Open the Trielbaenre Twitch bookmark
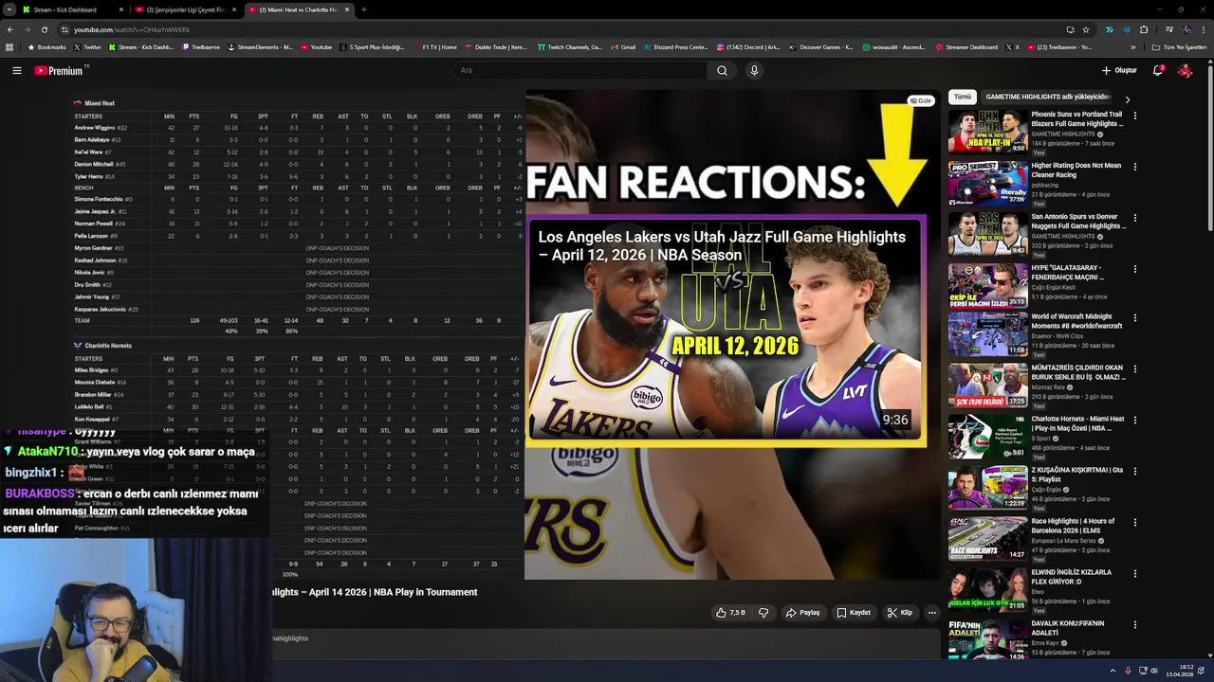 (202, 47)
